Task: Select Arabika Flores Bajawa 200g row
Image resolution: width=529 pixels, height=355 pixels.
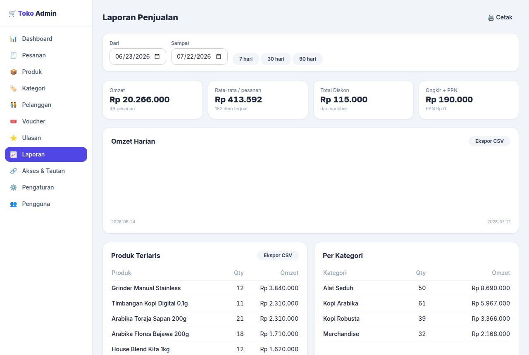Action: pos(205,334)
